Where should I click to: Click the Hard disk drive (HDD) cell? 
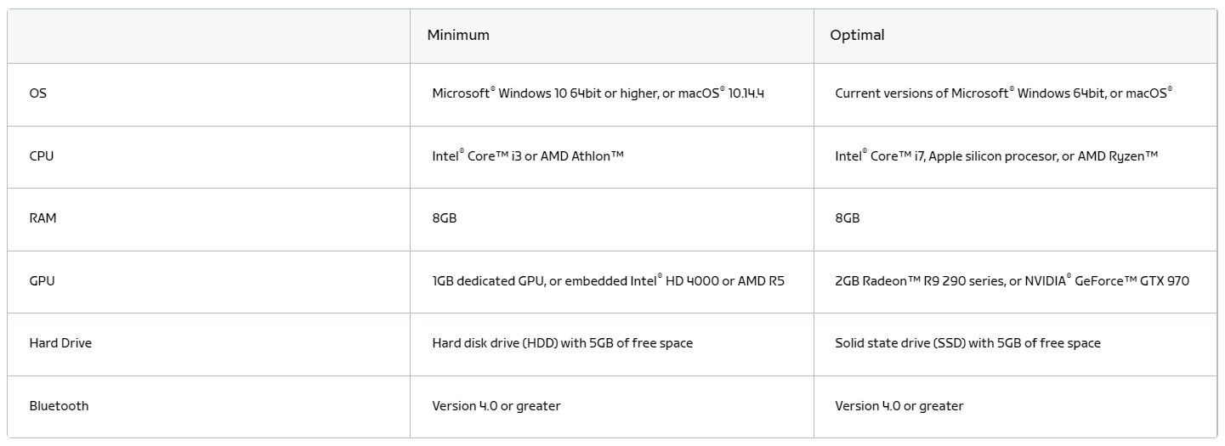pos(562,343)
